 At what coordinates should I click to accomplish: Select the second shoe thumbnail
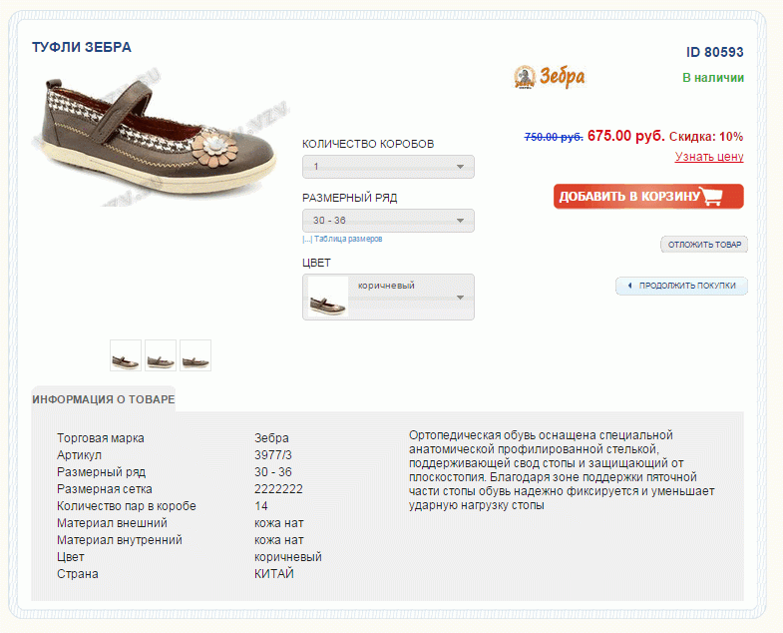click(161, 355)
